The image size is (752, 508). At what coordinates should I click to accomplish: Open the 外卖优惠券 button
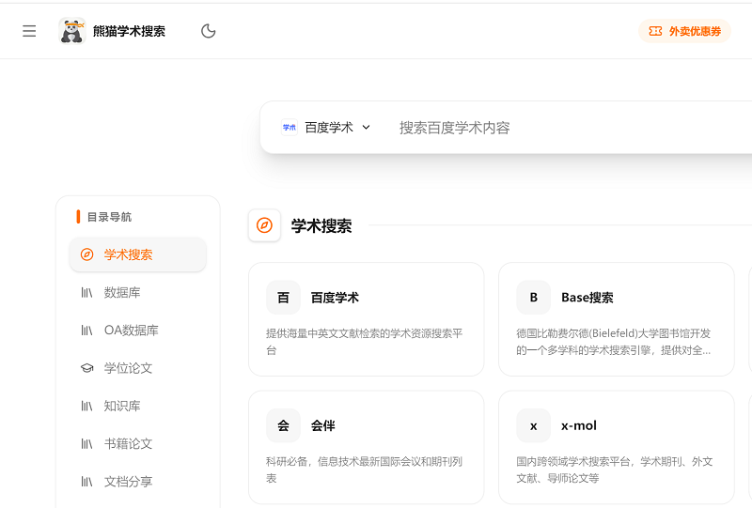684,31
